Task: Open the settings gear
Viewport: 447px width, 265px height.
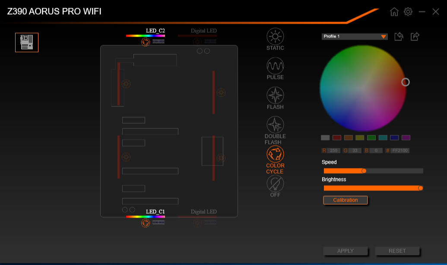Action: coord(408,12)
